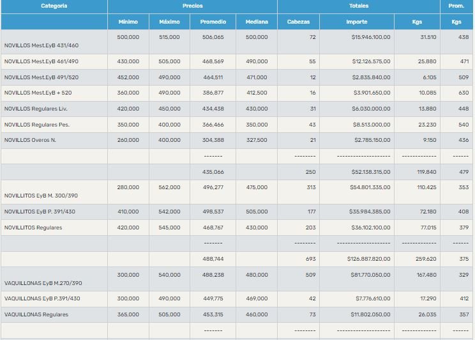Select the NOVILLOS Mest.EyB 431/460 row label

point(41,45)
